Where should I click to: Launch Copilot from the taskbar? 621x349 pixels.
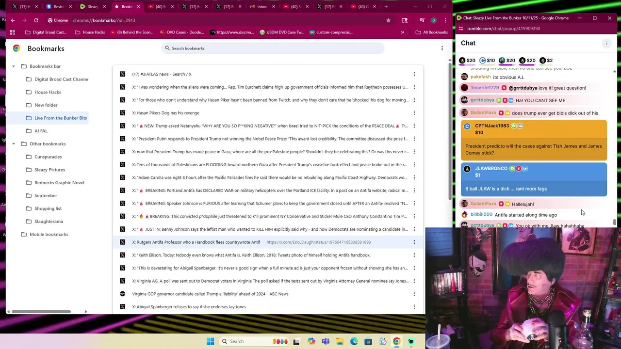tap(311, 341)
